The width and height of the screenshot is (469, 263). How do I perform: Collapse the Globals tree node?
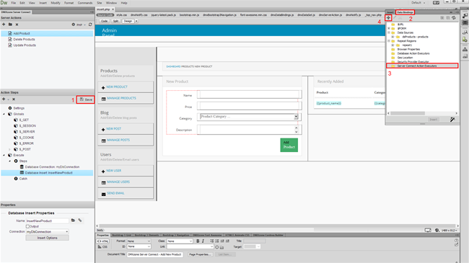(4, 114)
